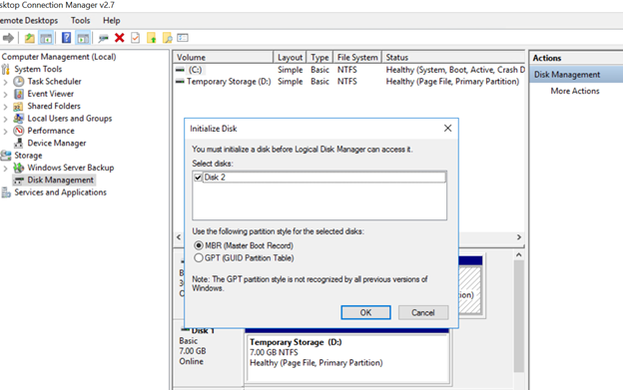Click the forward arrow toolbar icon
This screenshot has height=390, width=623.
click(x=8, y=38)
